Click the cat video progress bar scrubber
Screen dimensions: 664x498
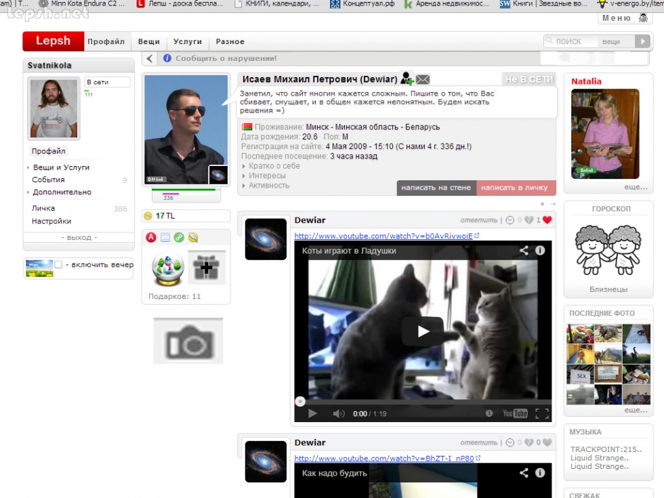click(300, 401)
